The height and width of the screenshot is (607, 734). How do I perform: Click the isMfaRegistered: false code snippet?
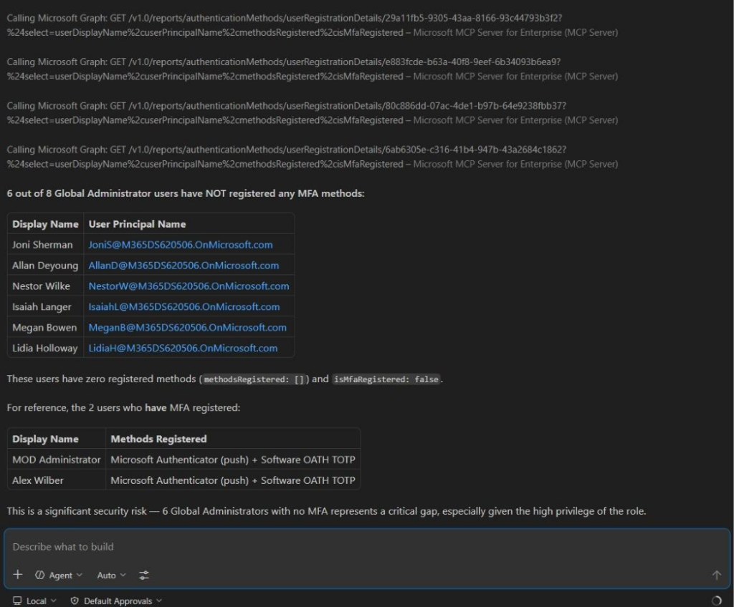(x=386, y=379)
